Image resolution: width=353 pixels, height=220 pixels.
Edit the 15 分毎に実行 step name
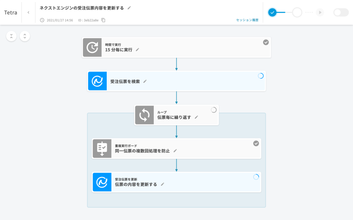[x=137, y=50]
